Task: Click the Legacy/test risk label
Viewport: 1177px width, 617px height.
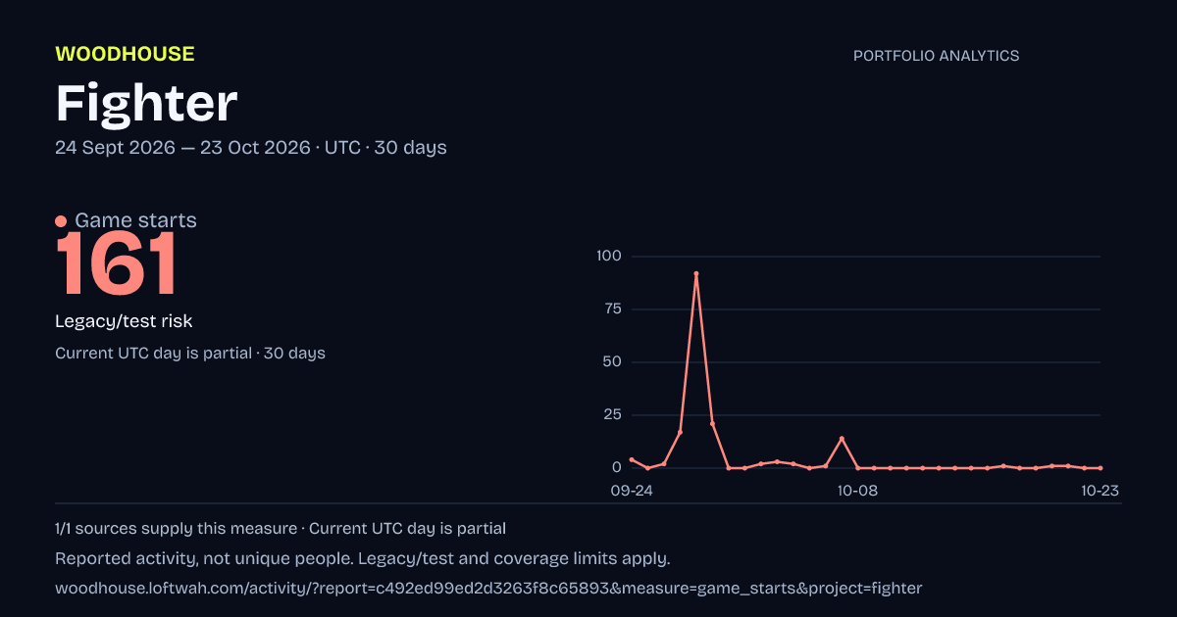Action: [x=124, y=321]
